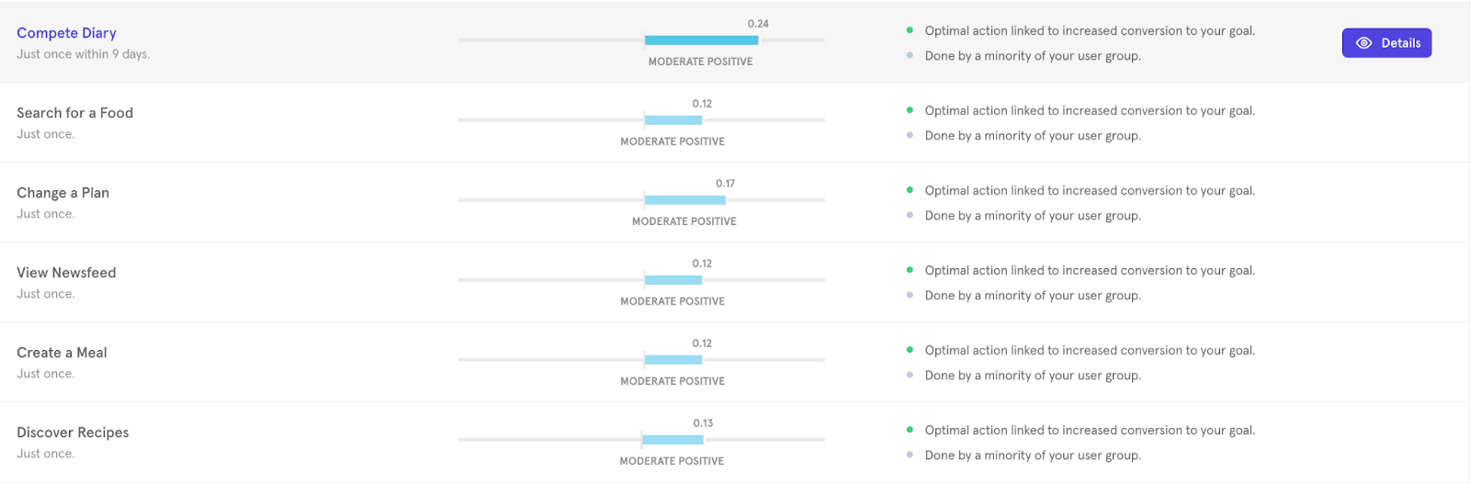Select the Change a Plan row
The height and width of the screenshot is (484, 1470).
point(735,203)
